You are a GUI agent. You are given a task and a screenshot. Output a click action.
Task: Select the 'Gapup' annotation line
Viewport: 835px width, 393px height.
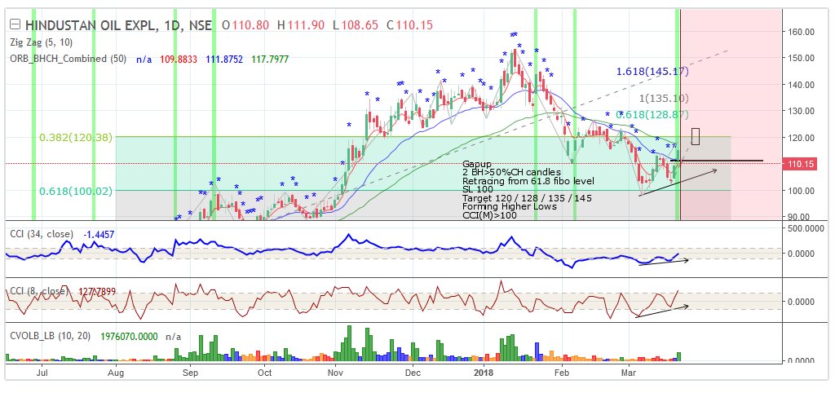click(477, 165)
